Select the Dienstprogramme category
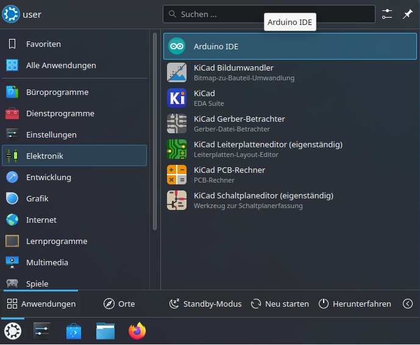 74,113
